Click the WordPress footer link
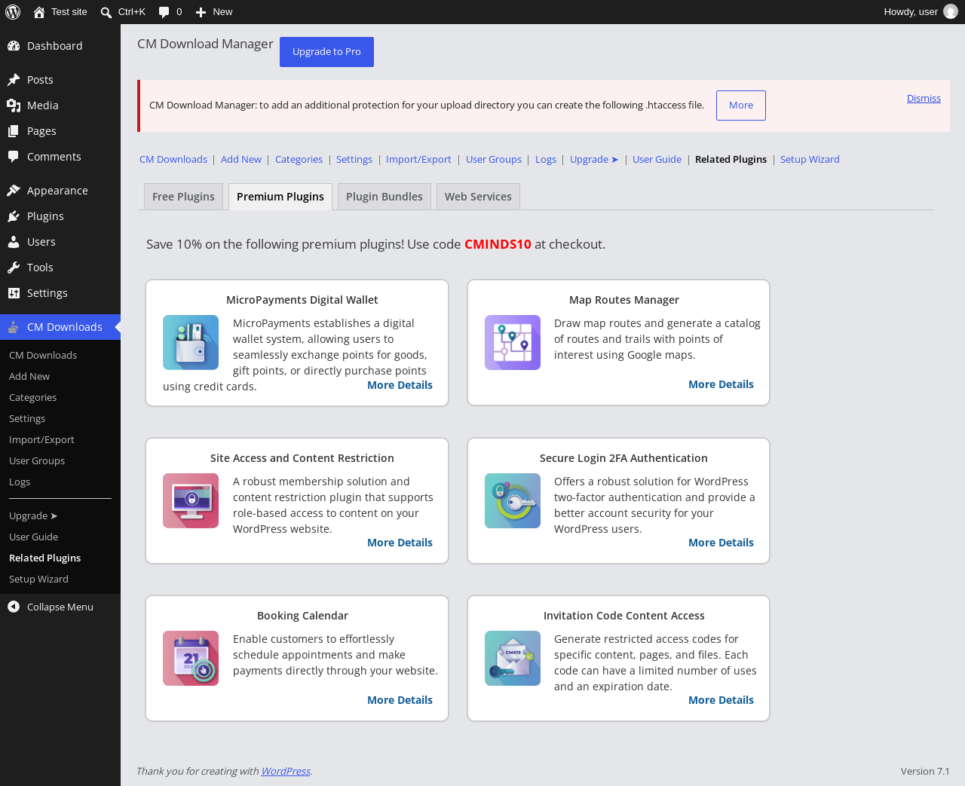The height and width of the screenshot is (786, 965). click(x=286, y=771)
